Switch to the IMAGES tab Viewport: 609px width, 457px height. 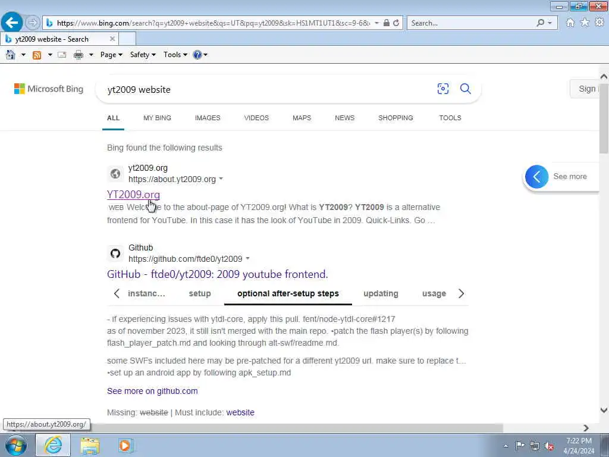208,118
